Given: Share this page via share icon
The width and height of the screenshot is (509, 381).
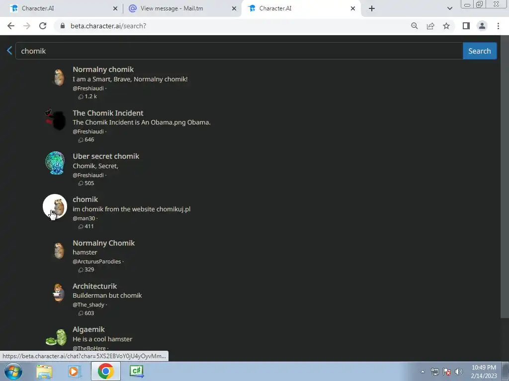Looking at the screenshot, I should click(x=430, y=26).
